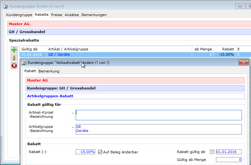Close the Verkaufsrabatt ändern dialog
This screenshot has width=251, height=165.
(243, 63)
